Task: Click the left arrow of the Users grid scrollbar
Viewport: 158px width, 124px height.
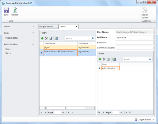Action: pos(45,108)
